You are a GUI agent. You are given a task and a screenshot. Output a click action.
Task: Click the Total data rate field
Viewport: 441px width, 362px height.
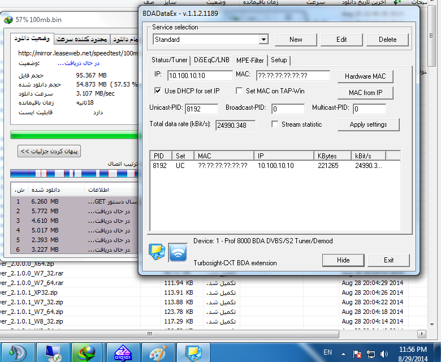pyautogui.click(x=235, y=125)
